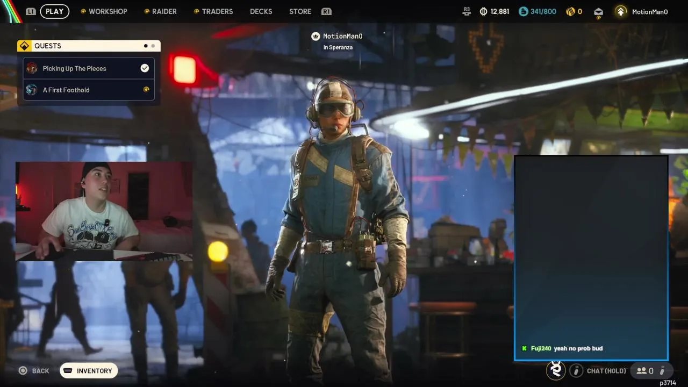Click the yellow tracking marker on A First Foothold

coord(146,90)
